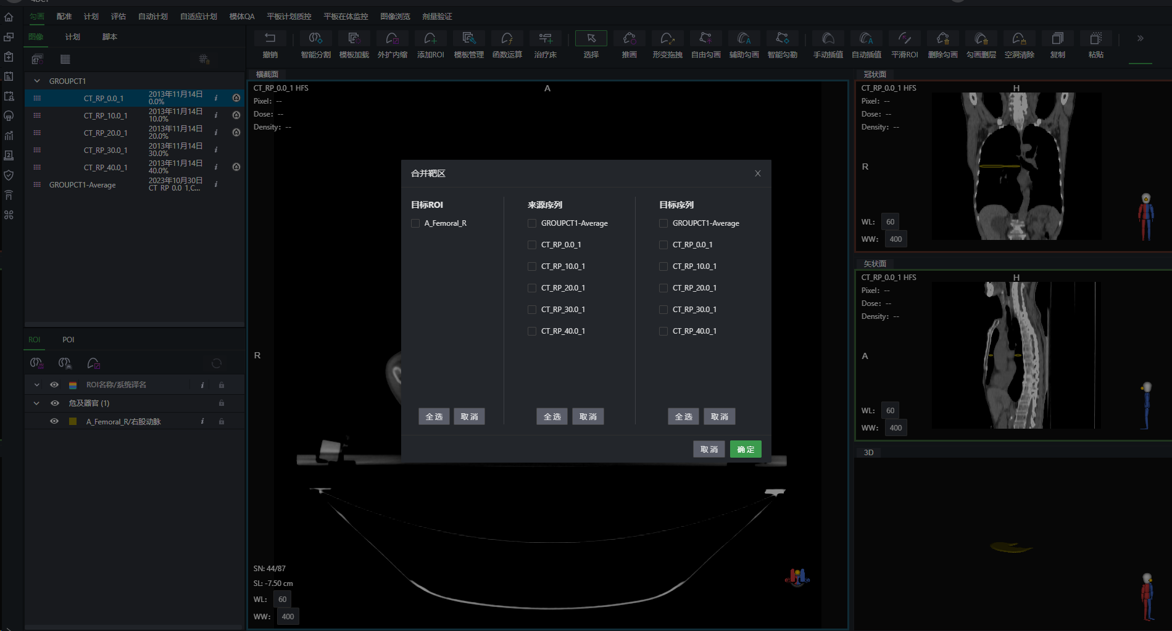Switch to the 脚本 sub-tab

click(110, 37)
